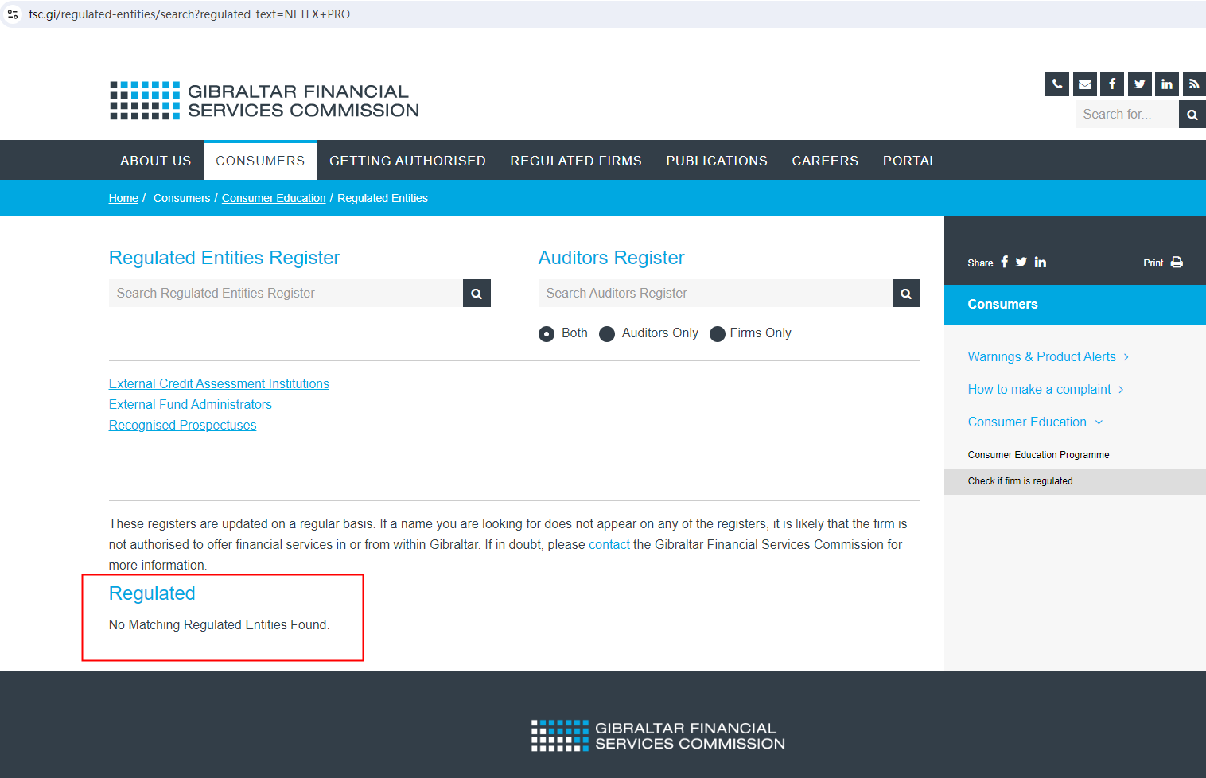Submit the Regulated Entities Register search icon
Screen dimensions: 1206x778
click(477, 294)
